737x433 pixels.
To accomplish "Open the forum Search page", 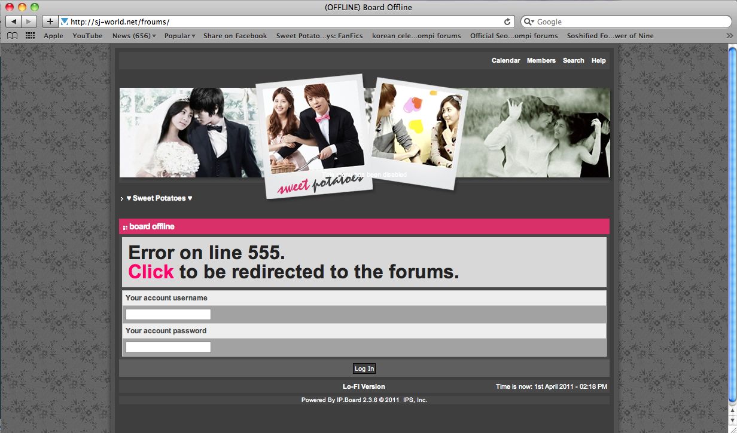I will 573,60.
